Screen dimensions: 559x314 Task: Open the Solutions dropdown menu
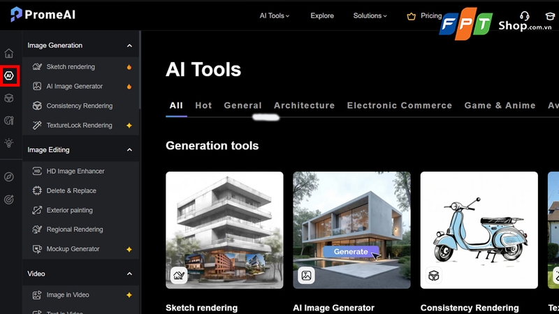370,15
